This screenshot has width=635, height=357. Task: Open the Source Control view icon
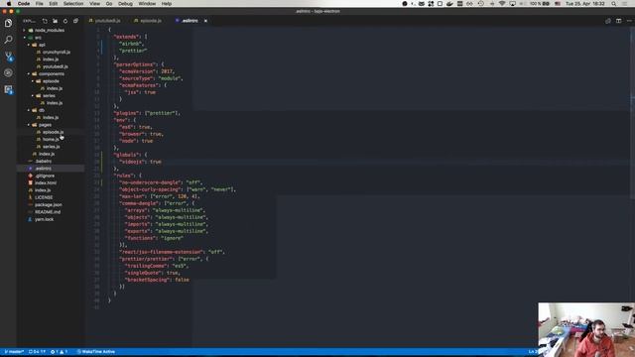[8, 57]
